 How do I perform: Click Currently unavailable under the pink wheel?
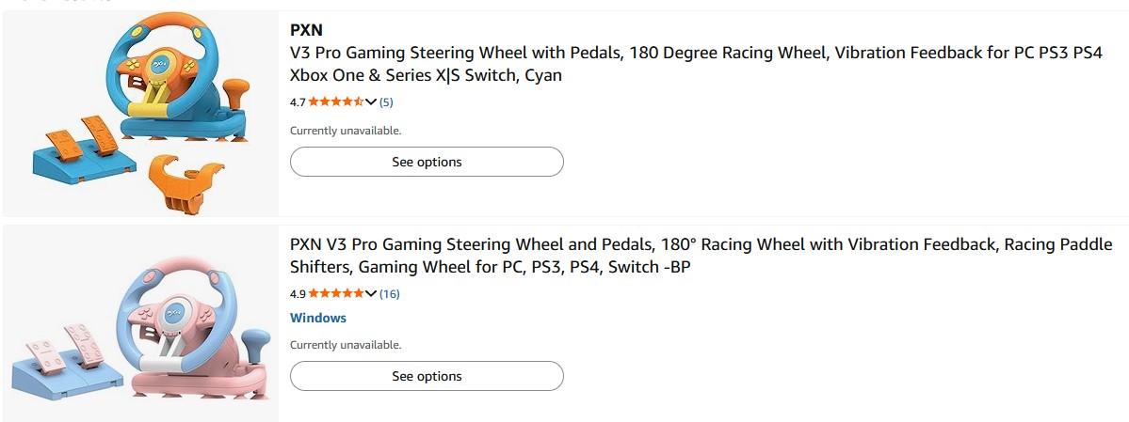(x=346, y=345)
